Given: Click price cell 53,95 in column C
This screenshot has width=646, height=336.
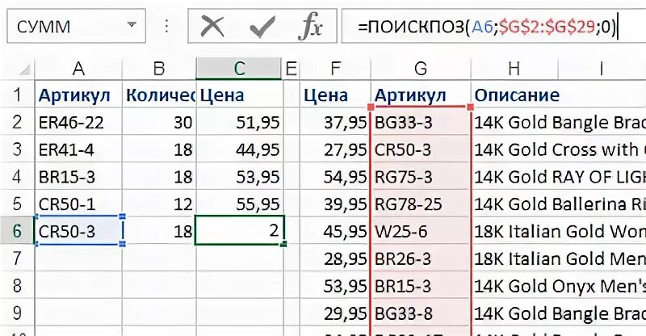Looking at the screenshot, I should point(239,176).
